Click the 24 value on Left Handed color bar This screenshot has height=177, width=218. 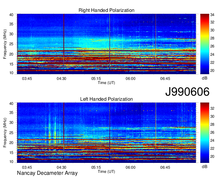coord(213,140)
